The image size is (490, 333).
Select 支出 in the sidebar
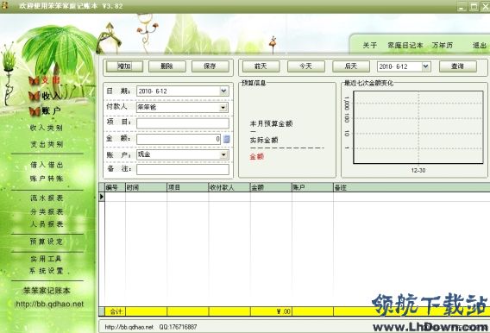click(x=50, y=80)
